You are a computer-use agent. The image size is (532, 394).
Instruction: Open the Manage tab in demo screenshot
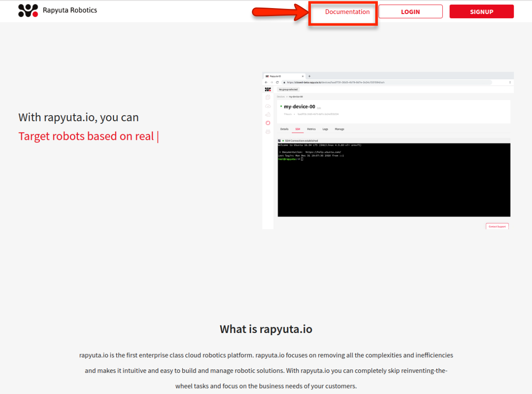coord(339,129)
